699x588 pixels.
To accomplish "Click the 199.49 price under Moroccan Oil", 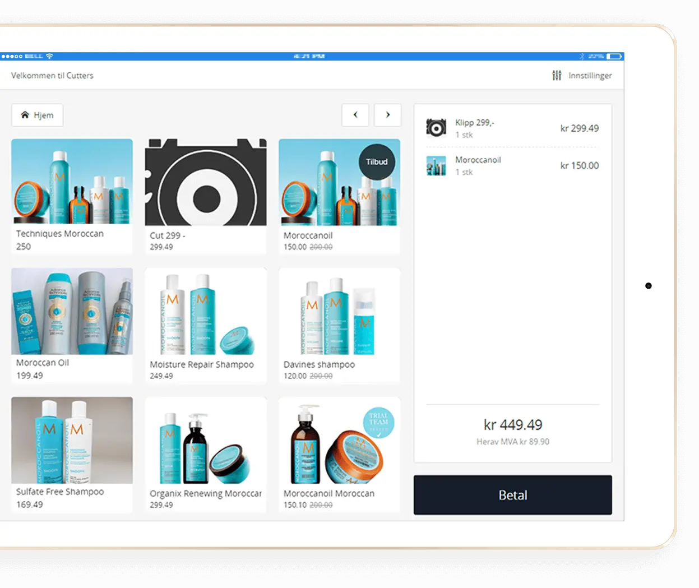I will pos(30,376).
